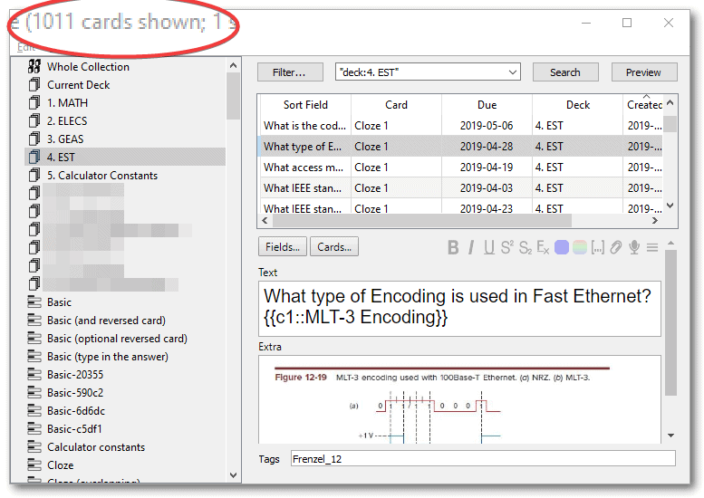
Task: Select 5. Calculator Constants deck
Action: [102, 176]
